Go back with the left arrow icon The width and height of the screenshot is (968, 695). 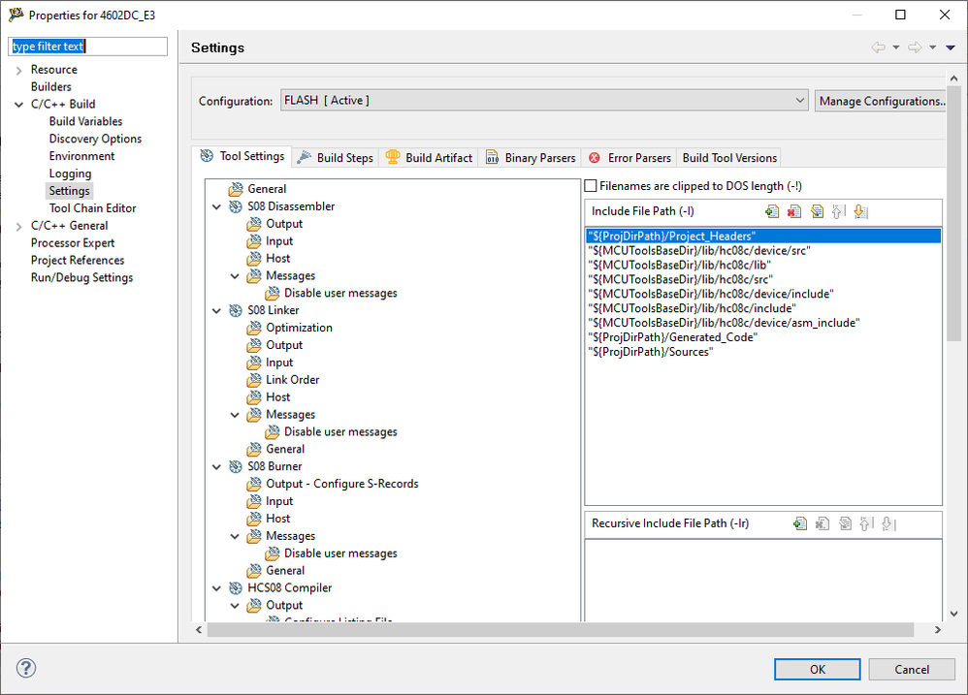(878, 47)
